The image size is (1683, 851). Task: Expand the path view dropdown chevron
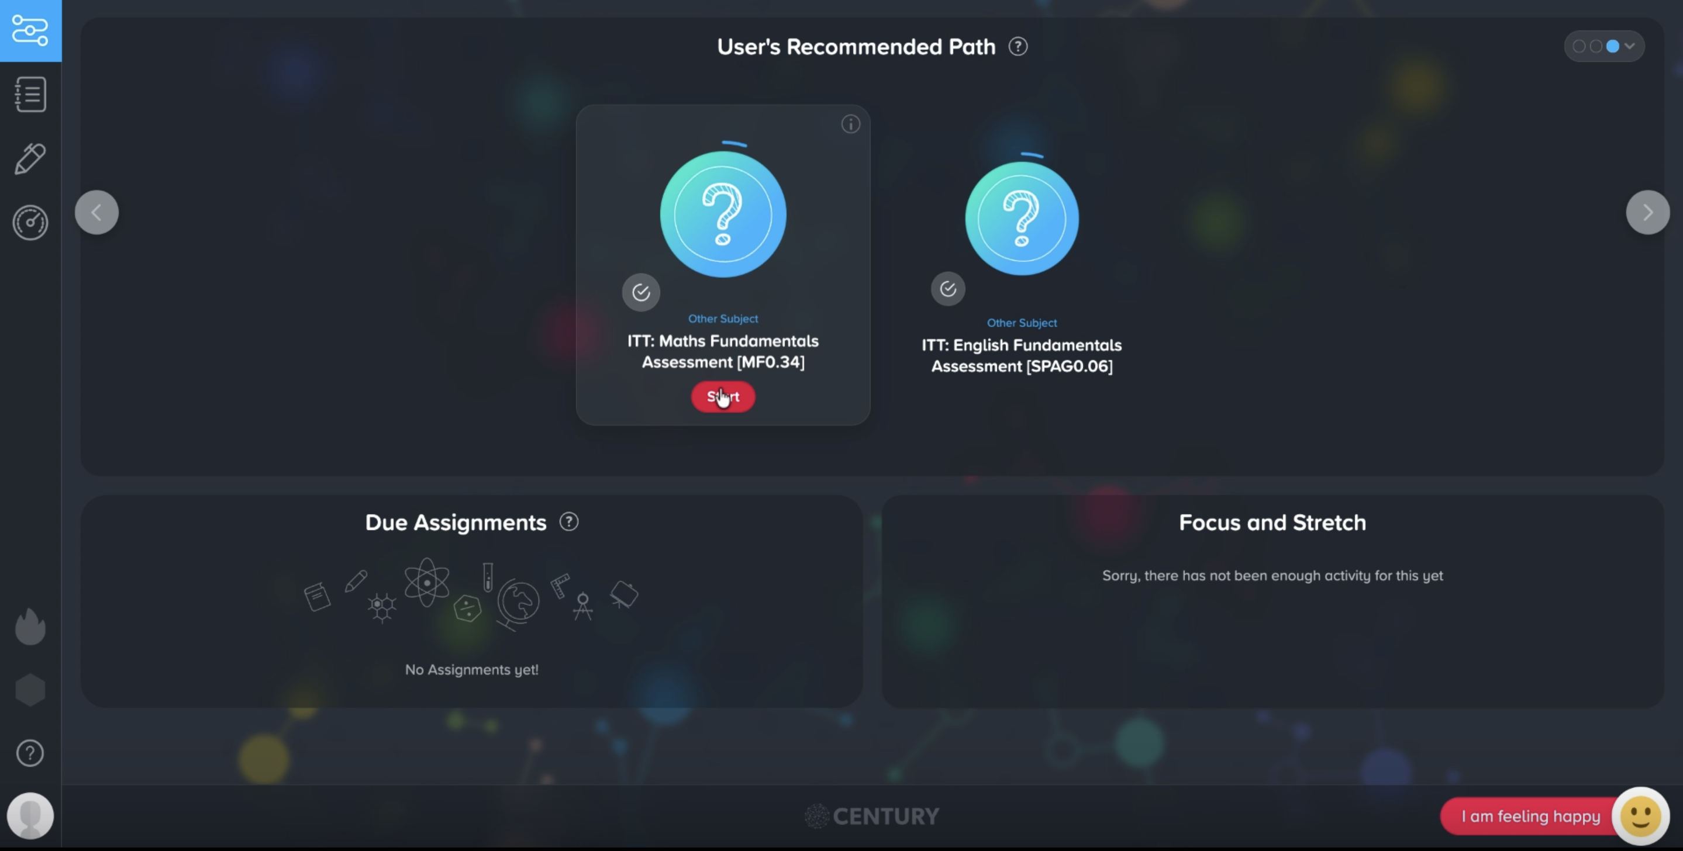pyautogui.click(x=1629, y=46)
